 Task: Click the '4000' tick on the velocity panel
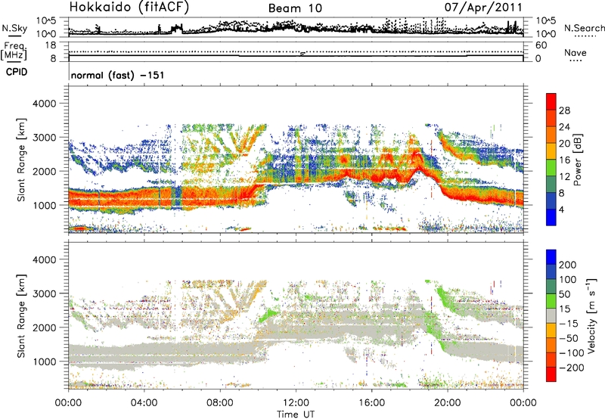[x=45, y=259]
